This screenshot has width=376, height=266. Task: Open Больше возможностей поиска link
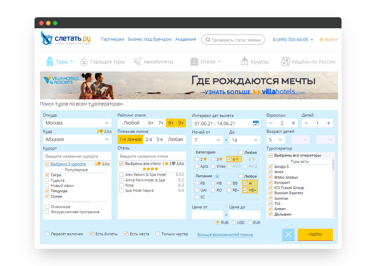click(x=225, y=235)
